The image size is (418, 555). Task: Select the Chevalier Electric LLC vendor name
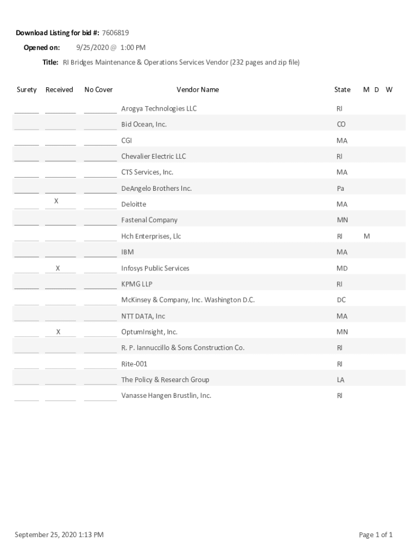[154, 157]
